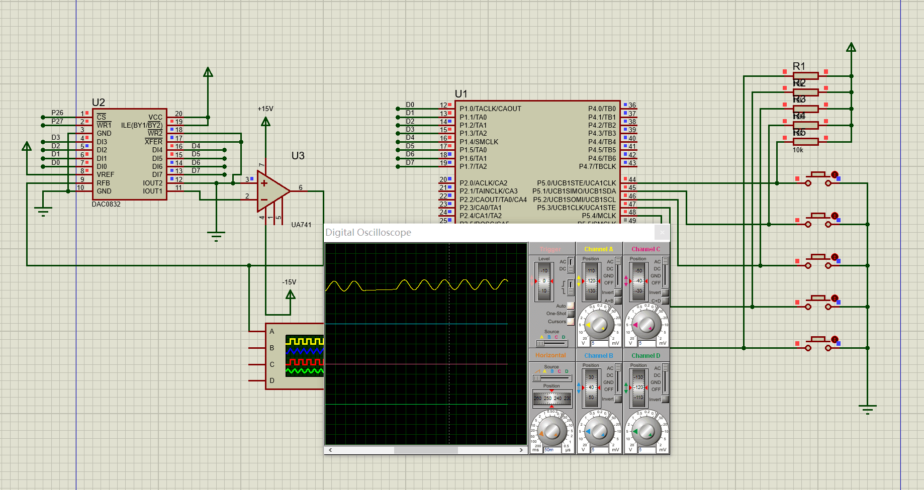Click the P26 terminal label
Image resolution: width=924 pixels, height=490 pixels.
tap(57, 113)
